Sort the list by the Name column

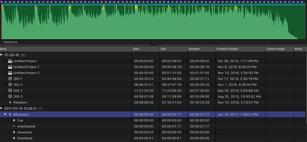point(66,49)
